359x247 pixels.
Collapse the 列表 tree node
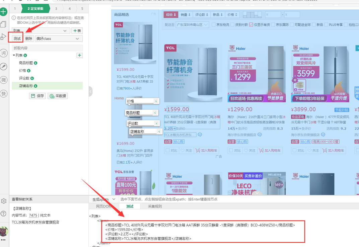coord(14,55)
